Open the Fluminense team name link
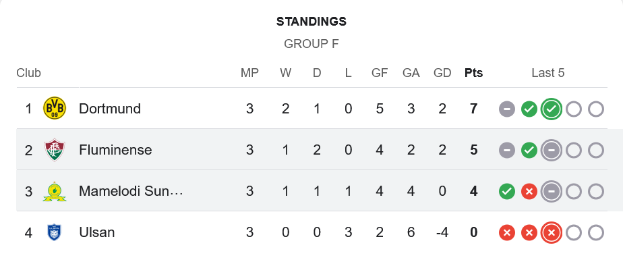Image resolution: width=623 pixels, height=264 pixels. (115, 150)
